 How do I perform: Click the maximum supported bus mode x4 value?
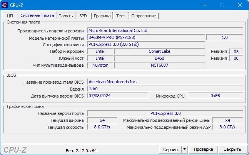(x=227, y=120)
